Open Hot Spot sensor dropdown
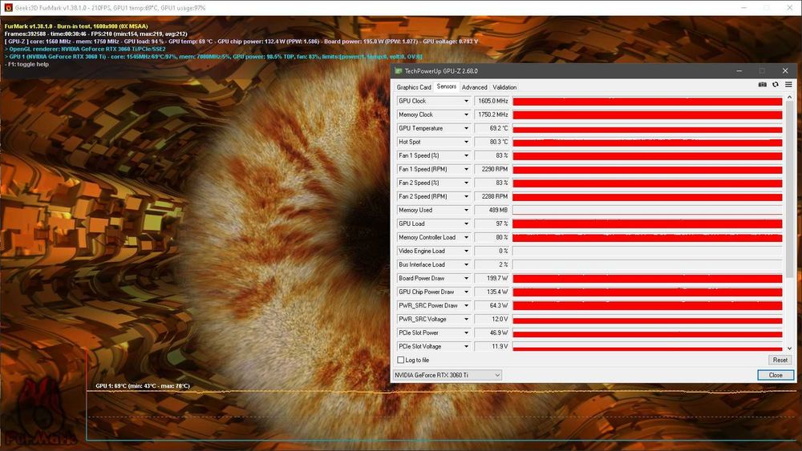The image size is (802, 451). 466,142
